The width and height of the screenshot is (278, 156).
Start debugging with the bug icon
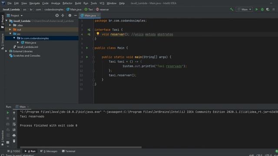click(x=262, y=10)
